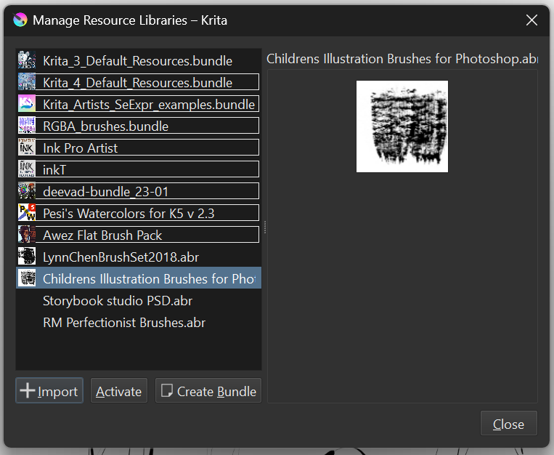Click the deevad-bundle_23-01 thumbnail icon
554x455 pixels.
coord(27,191)
